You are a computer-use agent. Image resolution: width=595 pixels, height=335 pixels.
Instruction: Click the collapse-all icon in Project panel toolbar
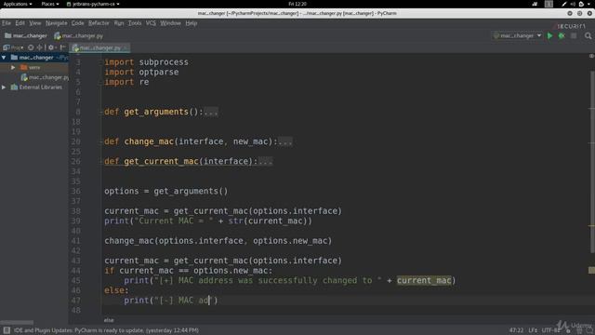tap(39, 47)
